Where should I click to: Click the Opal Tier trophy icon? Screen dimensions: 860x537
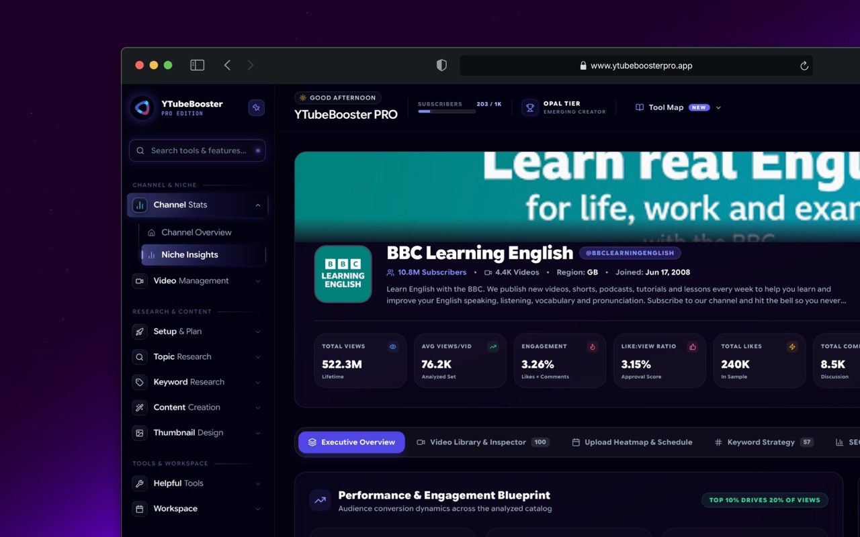(x=530, y=107)
